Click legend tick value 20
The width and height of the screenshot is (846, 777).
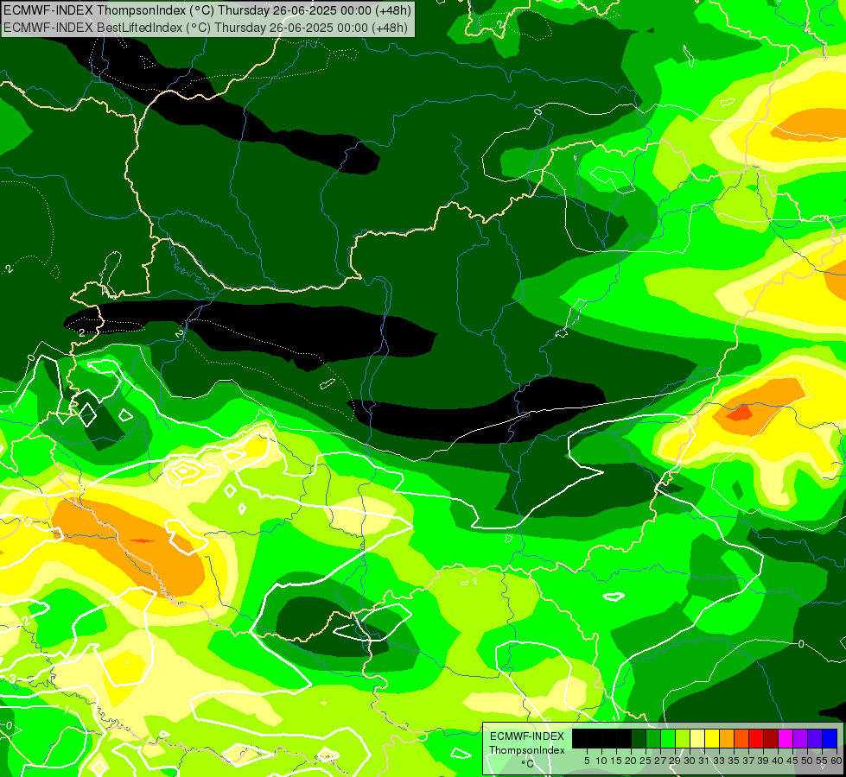(x=631, y=761)
